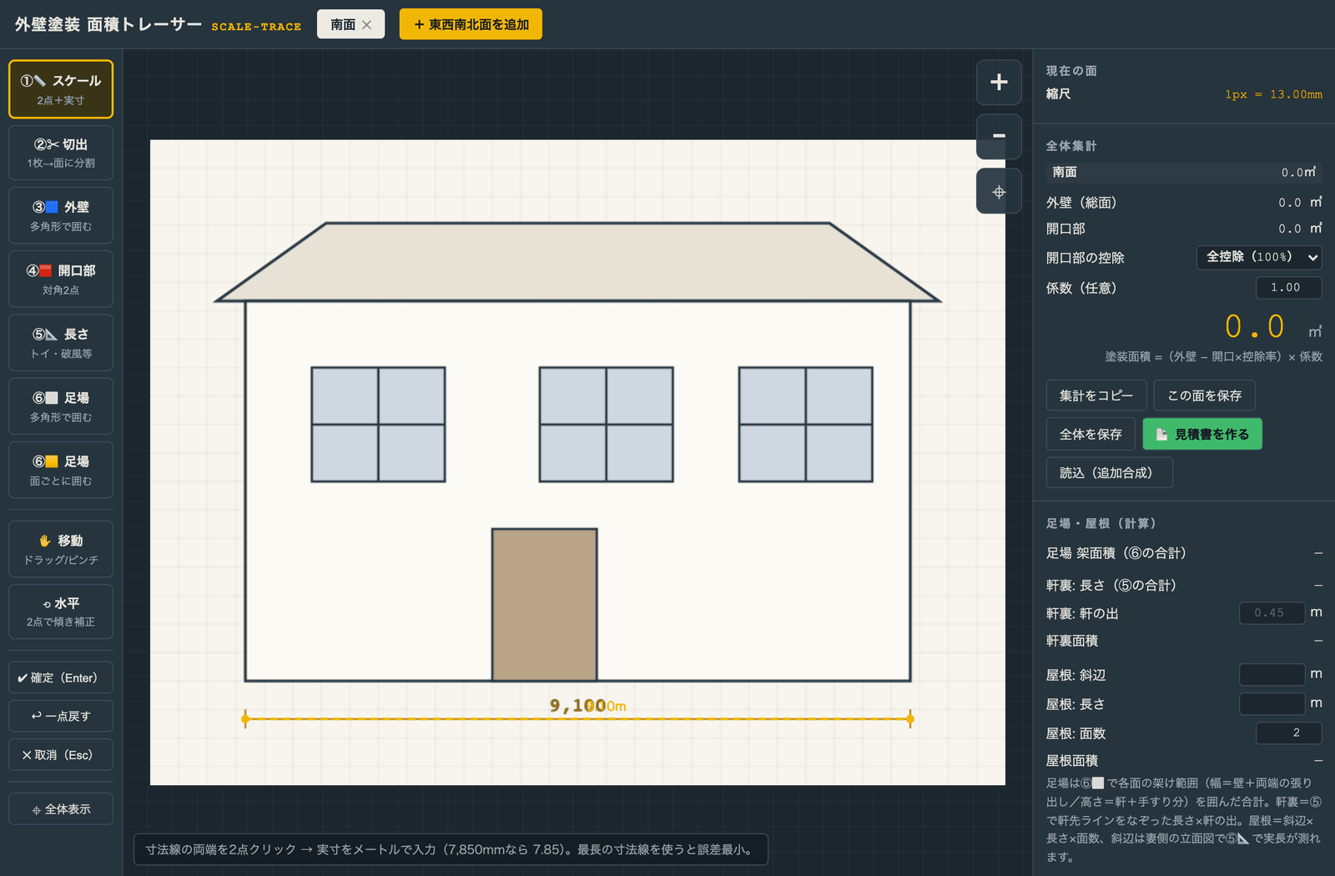Save this face with この面を保存
Viewport: 1335px width, 876px height.
(x=1204, y=395)
